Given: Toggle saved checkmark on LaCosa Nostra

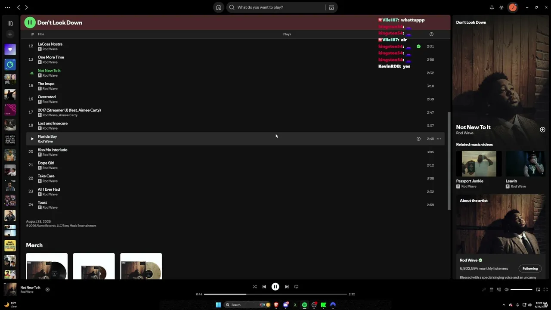Looking at the screenshot, I should 418,46.
